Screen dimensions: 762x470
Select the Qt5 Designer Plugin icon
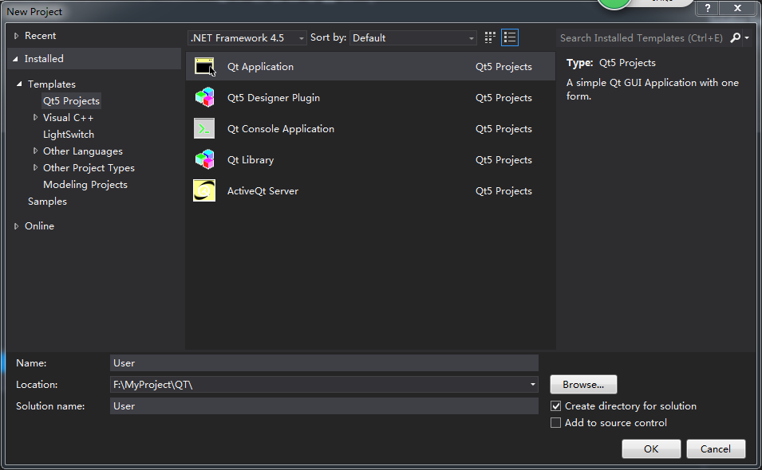tap(204, 98)
